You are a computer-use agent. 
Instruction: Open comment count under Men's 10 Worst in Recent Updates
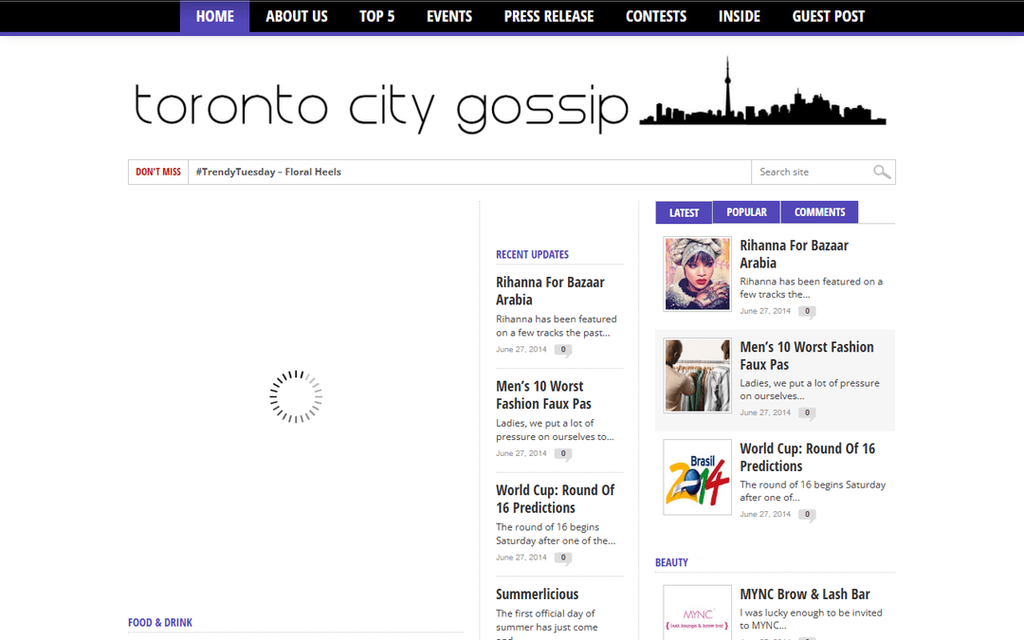(563, 454)
